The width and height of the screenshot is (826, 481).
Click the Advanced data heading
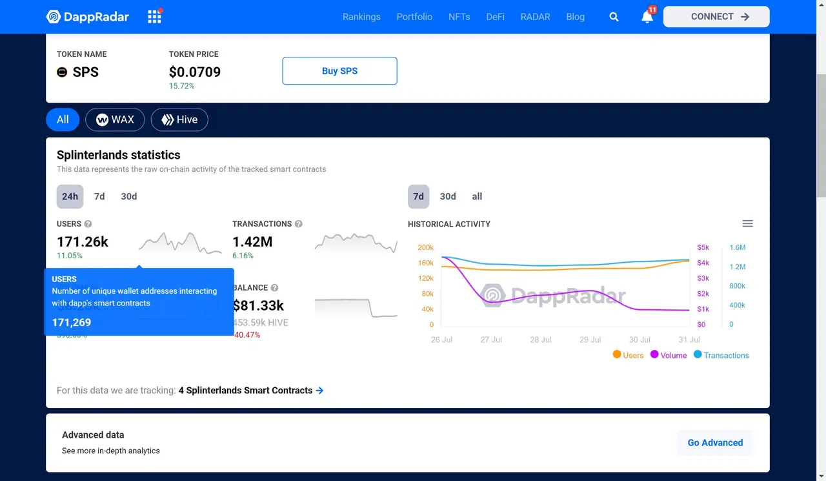pos(93,435)
